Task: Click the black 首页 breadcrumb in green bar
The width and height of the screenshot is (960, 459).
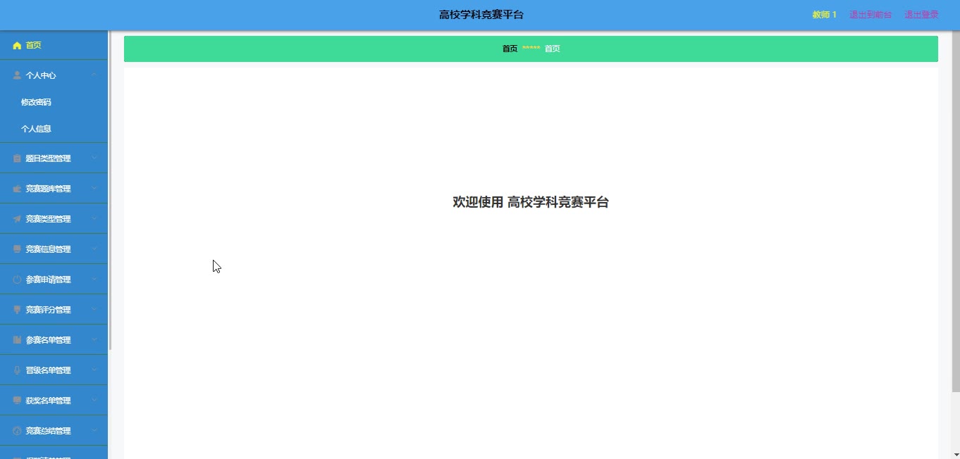Action: (x=510, y=49)
